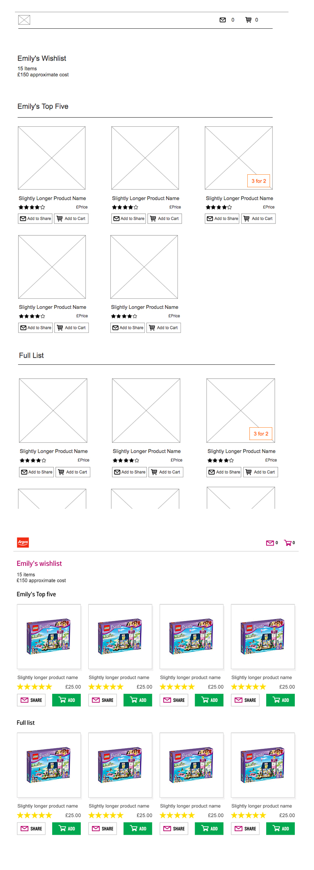
Task: Click the placeholder image of fifth wireframe Top Five product
Action: (144, 267)
